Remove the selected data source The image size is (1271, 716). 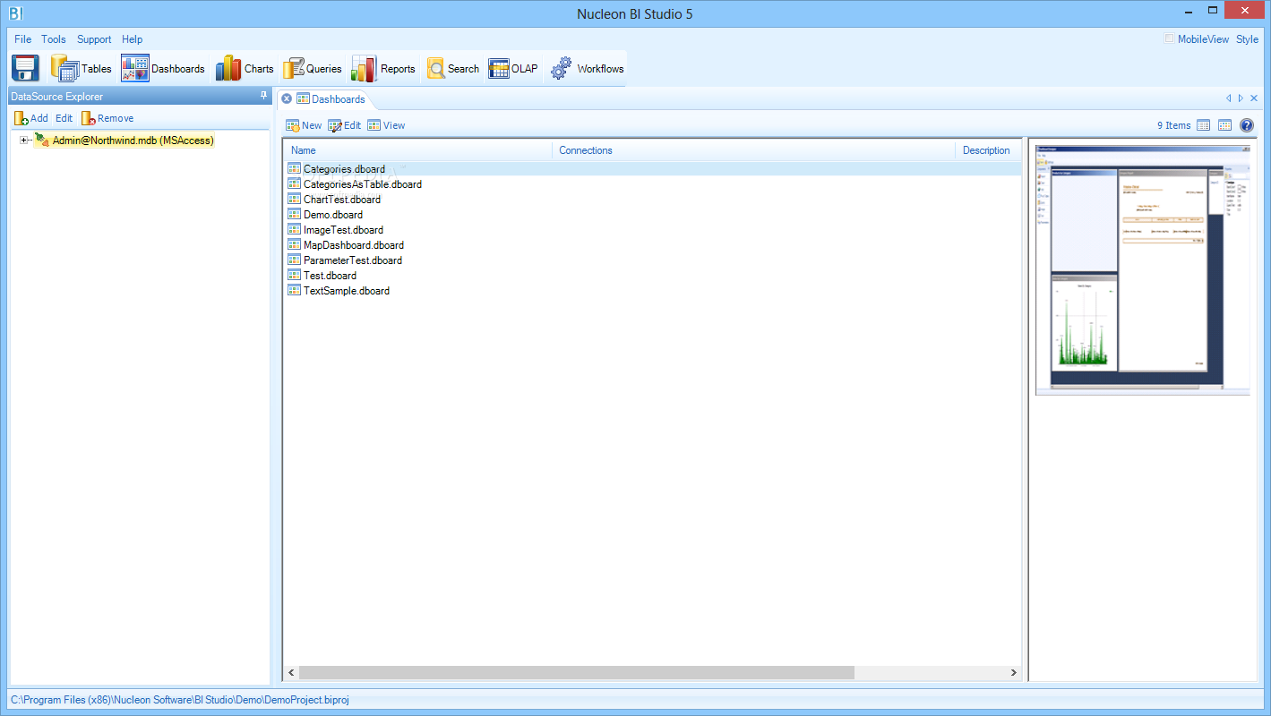(107, 118)
